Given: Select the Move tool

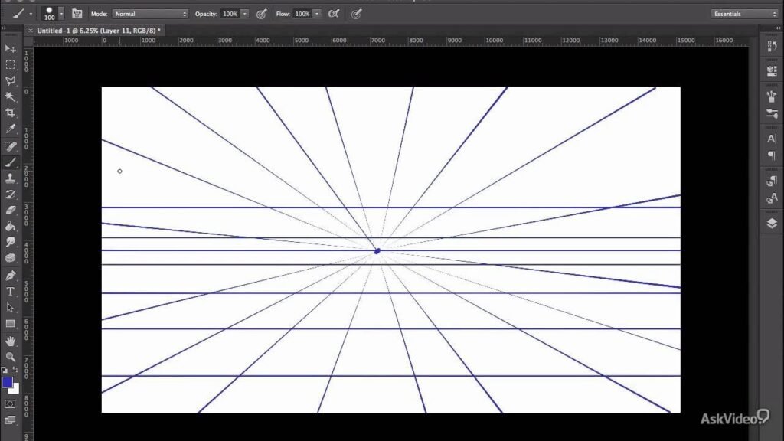Looking at the screenshot, I should (x=11, y=48).
